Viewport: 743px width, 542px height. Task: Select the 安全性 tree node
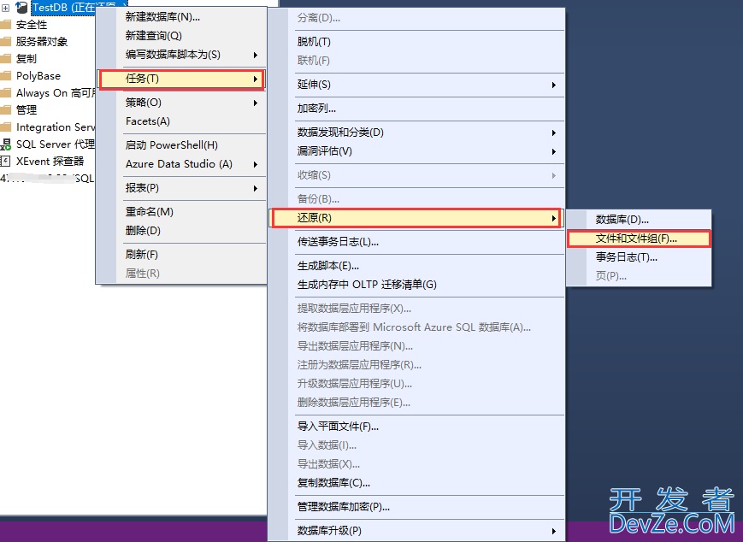tap(32, 25)
